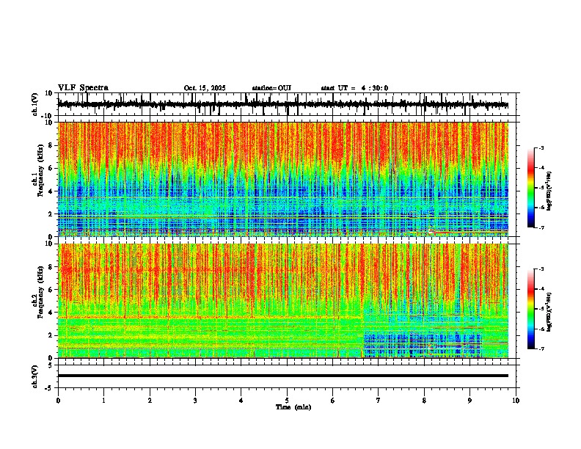The image size is (581, 449).
Task: Click the "VLF Spectra" title text
Action: (83, 88)
